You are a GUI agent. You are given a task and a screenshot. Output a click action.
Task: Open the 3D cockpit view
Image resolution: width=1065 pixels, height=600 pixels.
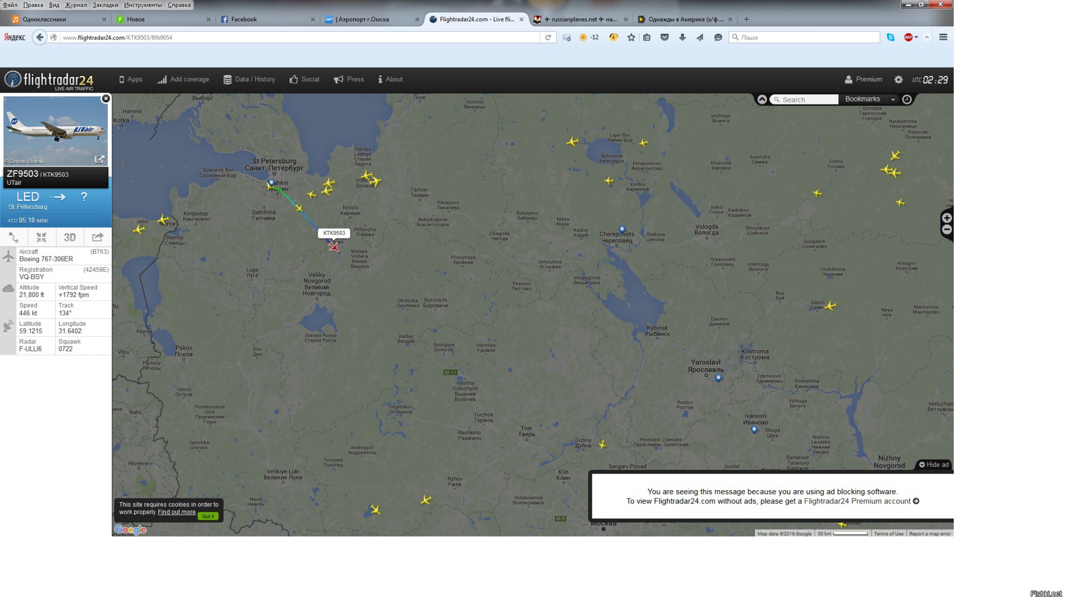tap(70, 237)
